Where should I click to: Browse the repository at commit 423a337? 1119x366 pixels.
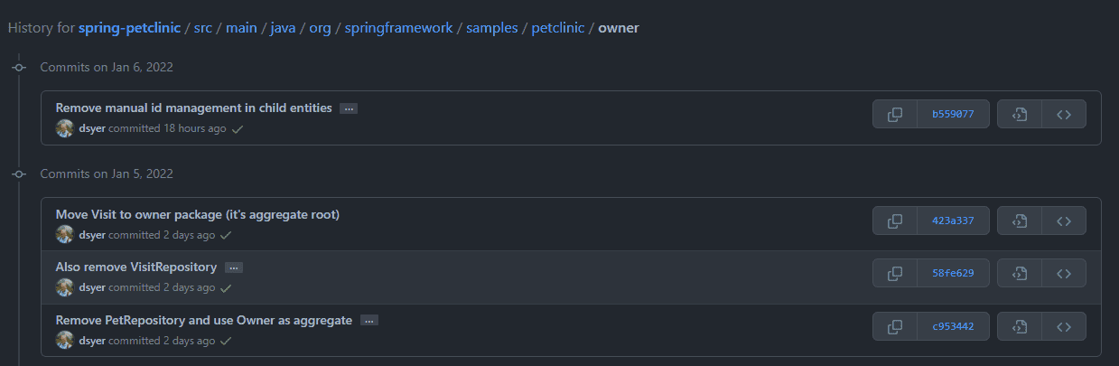tap(1064, 221)
